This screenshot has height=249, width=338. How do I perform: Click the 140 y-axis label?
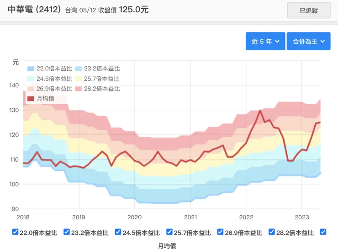14,85
